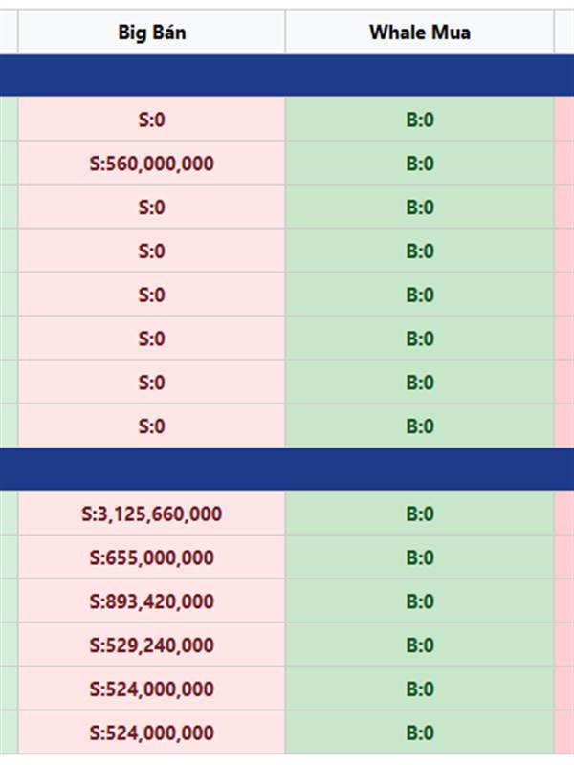Select the S:560,000,000 cell
574x765 pixels.
[151, 164]
